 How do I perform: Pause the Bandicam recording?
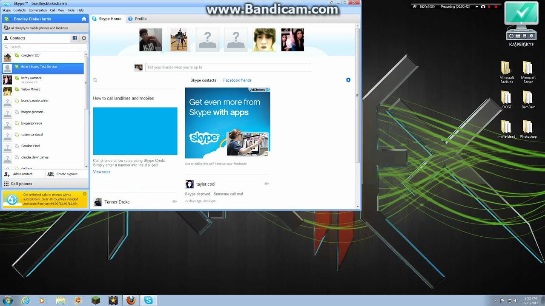tap(489, 6)
